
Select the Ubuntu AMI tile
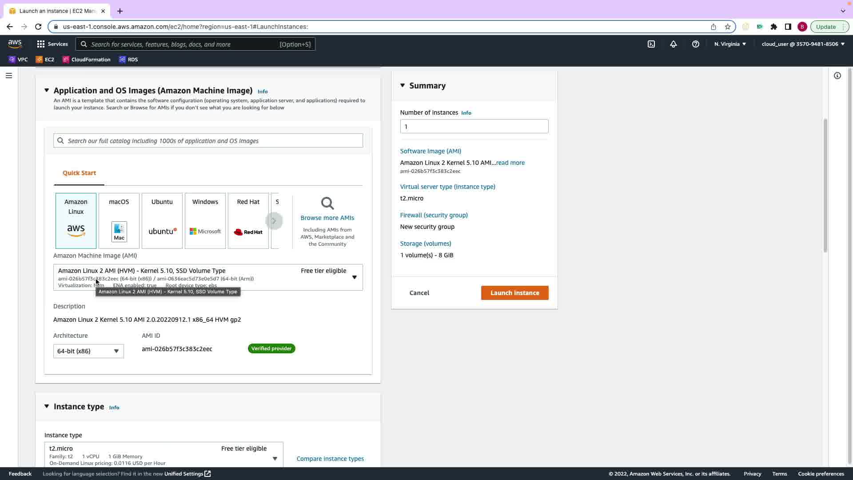pyautogui.click(x=162, y=220)
